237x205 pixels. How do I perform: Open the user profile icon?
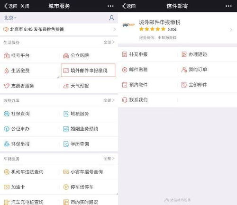pos(112,18)
